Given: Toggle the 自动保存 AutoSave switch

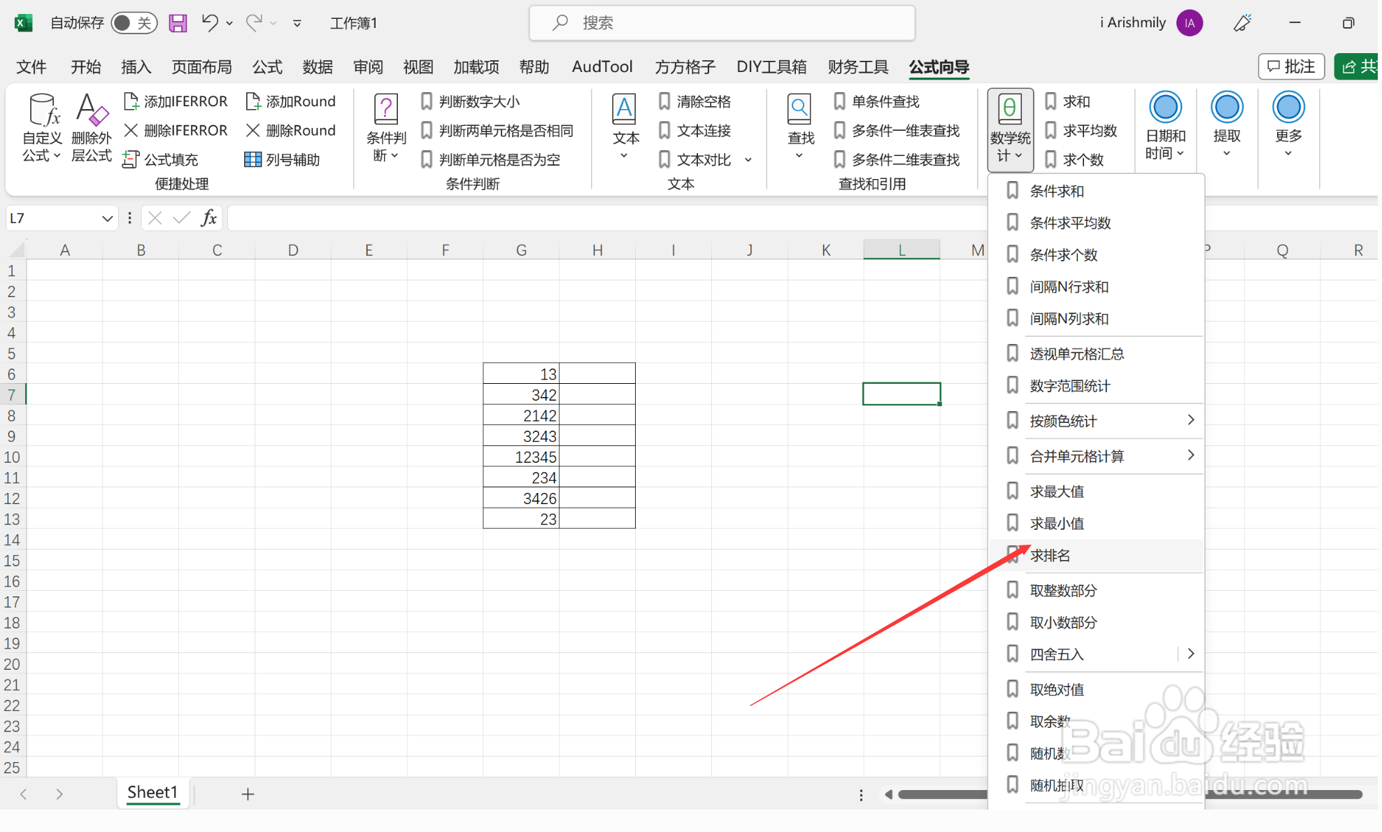Looking at the screenshot, I should point(134,23).
